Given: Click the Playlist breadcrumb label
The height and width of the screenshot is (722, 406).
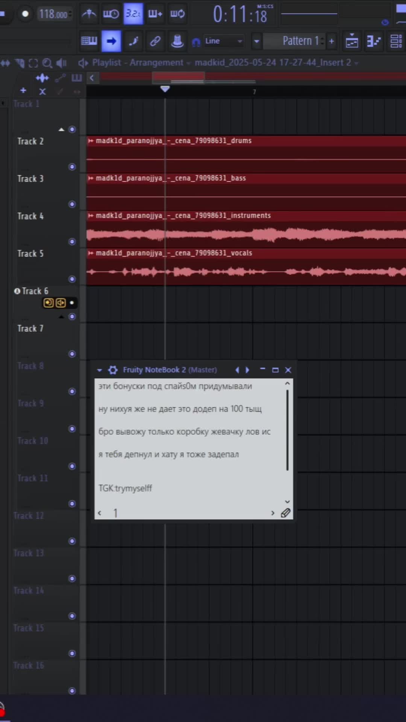Looking at the screenshot, I should click(107, 62).
